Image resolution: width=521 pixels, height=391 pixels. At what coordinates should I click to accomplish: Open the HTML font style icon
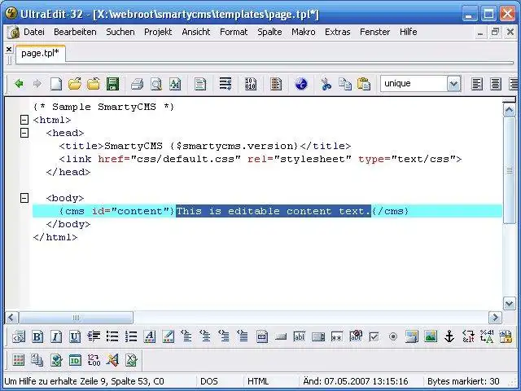coord(150,336)
